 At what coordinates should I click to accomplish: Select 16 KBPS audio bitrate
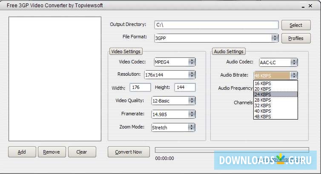click(x=275, y=83)
